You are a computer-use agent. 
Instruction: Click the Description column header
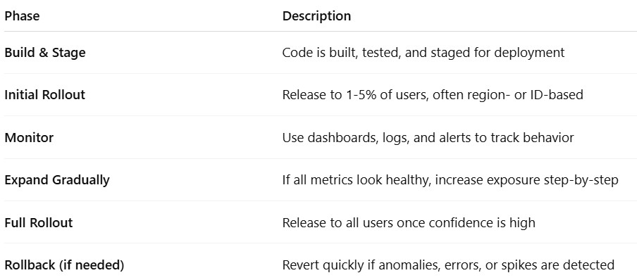(316, 16)
